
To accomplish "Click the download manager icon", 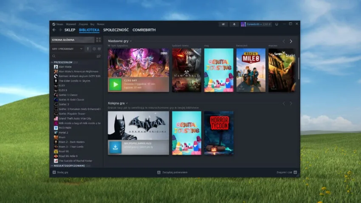I will [159, 172].
